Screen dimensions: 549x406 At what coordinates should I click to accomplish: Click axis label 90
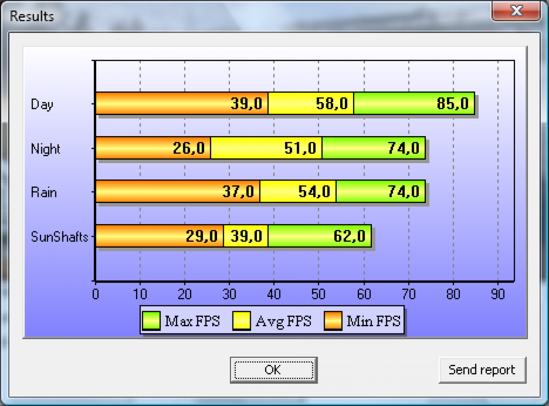pyautogui.click(x=498, y=294)
